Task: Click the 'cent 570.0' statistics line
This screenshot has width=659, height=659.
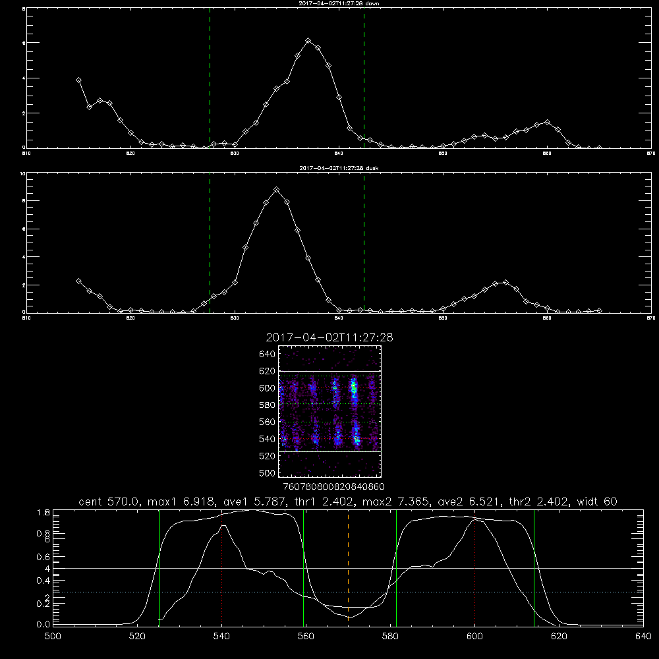Action: pyautogui.click(x=347, y=501)
